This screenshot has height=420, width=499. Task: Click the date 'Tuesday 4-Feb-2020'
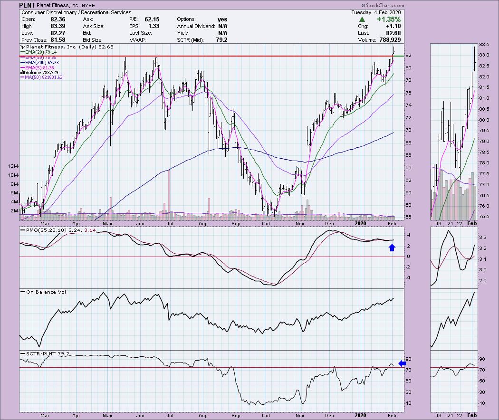tap(376, 12)
